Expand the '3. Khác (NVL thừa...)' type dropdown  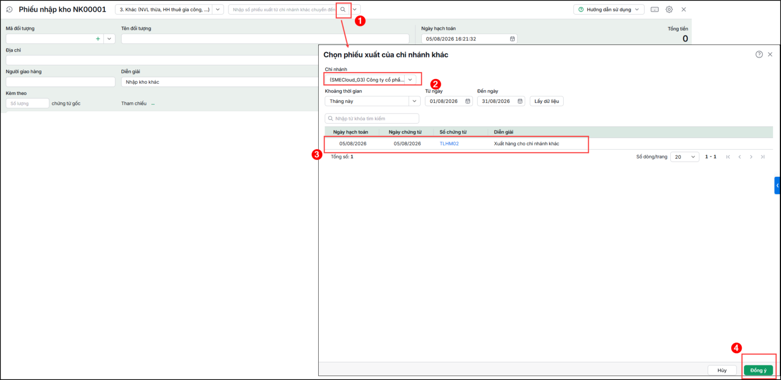(x=218, y=9)
